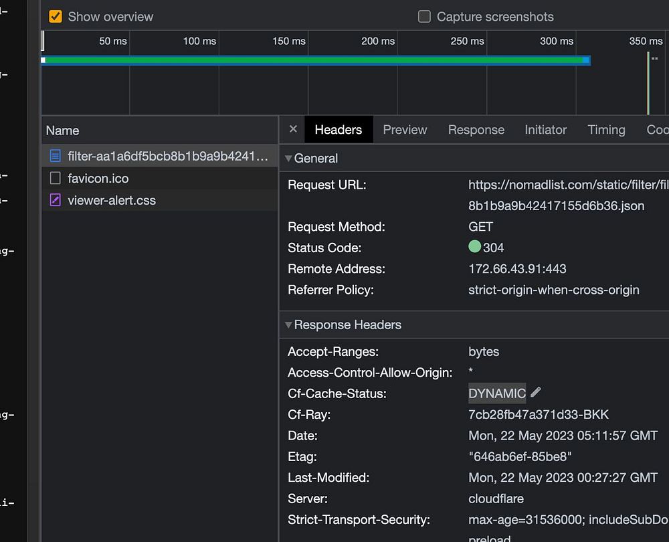The height and width of the screenshot is (542, 669).
Task: Click the pencil edit icon beside DYNAMIC
Action: [535, 393]
